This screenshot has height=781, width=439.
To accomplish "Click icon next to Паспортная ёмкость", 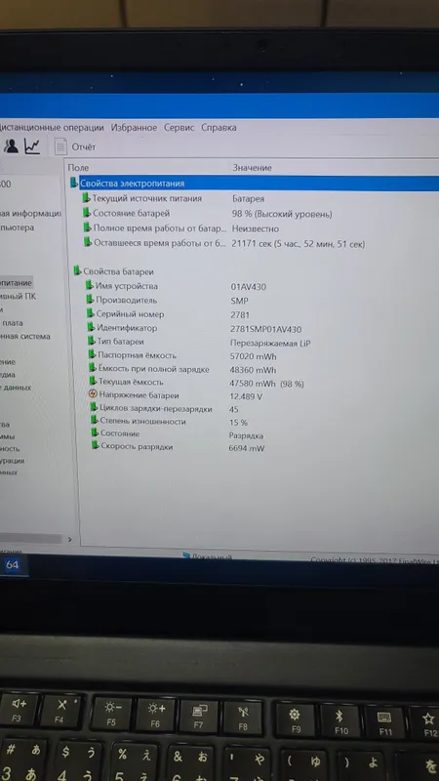I will [x=93, y=354].
